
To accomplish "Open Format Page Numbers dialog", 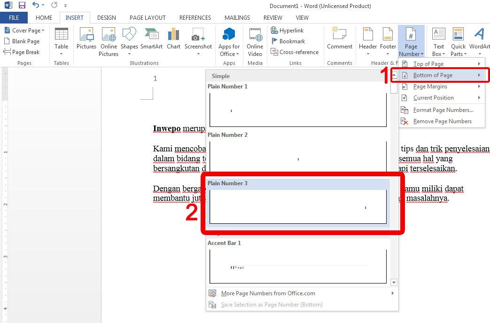I will [442, 110].
